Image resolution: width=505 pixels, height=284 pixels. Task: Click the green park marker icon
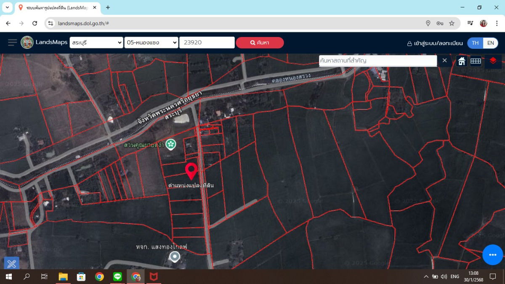(x=170, y=144)
